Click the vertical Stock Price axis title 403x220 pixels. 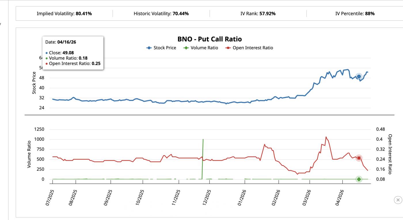coord(34,83)
